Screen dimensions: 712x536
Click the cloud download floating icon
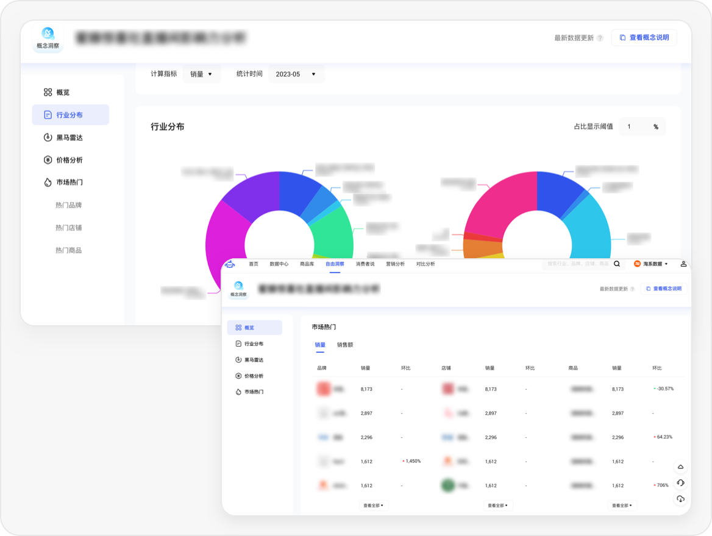click(680, 499)
